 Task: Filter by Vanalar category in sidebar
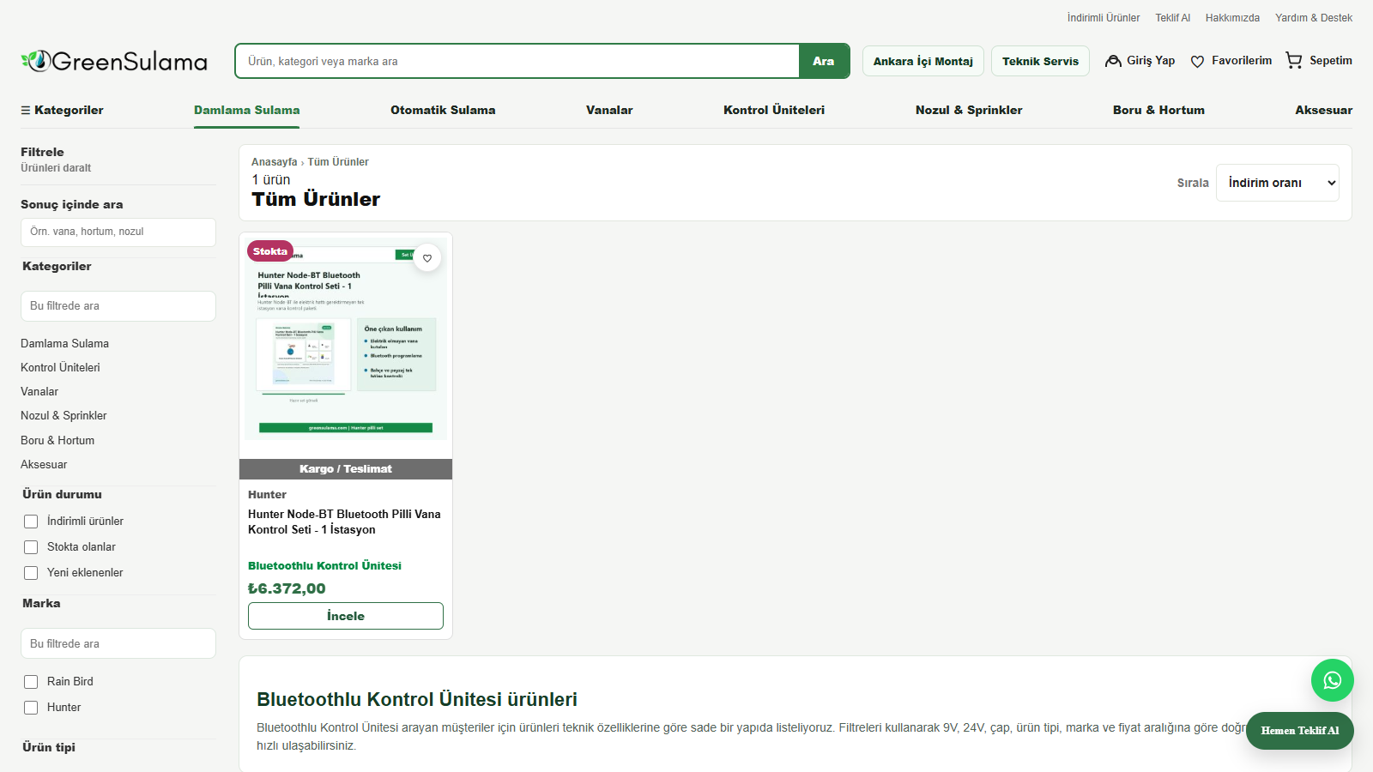(39, 392)
